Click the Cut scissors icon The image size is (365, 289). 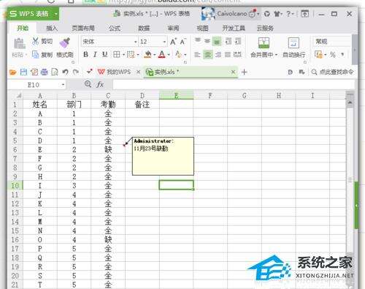pyautogui.click(x=35, y=41)
